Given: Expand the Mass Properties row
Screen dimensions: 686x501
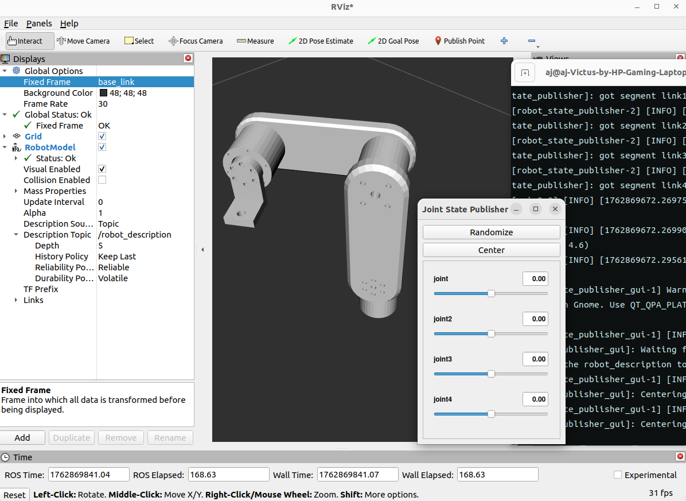Looking at the screenshot, I should 16,191.
